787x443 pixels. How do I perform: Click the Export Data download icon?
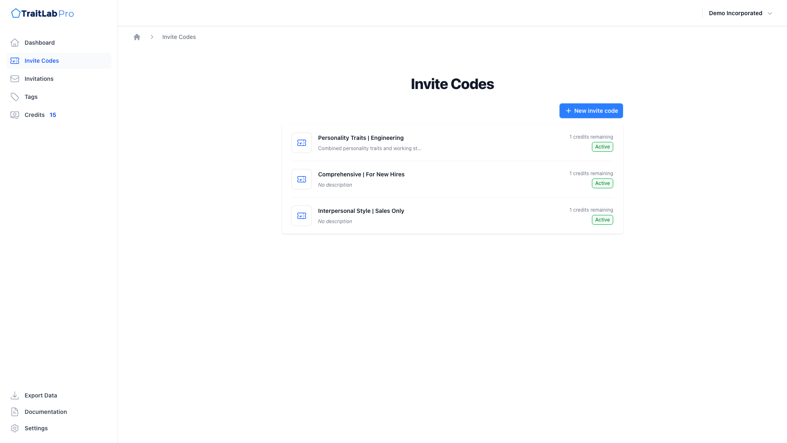point(15,395)
